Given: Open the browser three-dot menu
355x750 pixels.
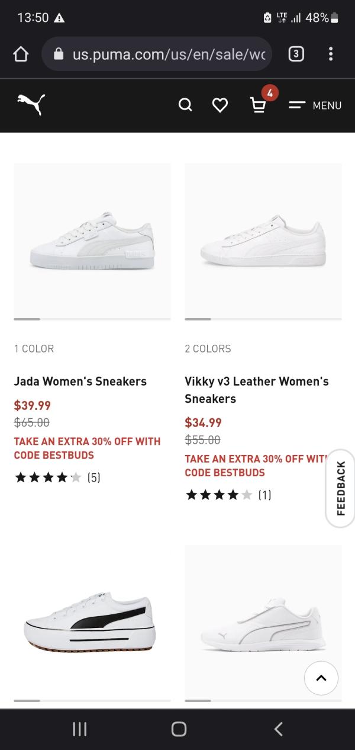Looking at the screenshot, I should (x=331, y=55).
